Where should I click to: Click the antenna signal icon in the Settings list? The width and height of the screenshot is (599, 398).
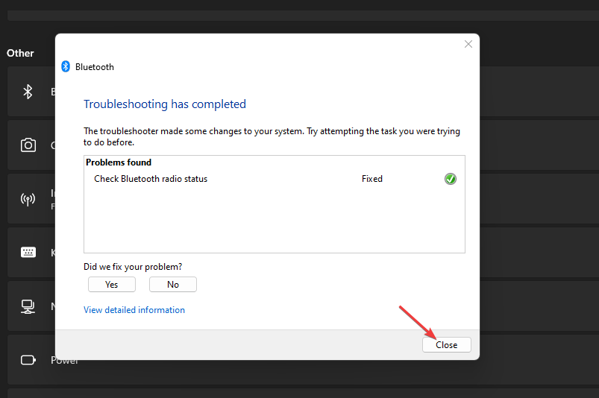coord(28,199)
